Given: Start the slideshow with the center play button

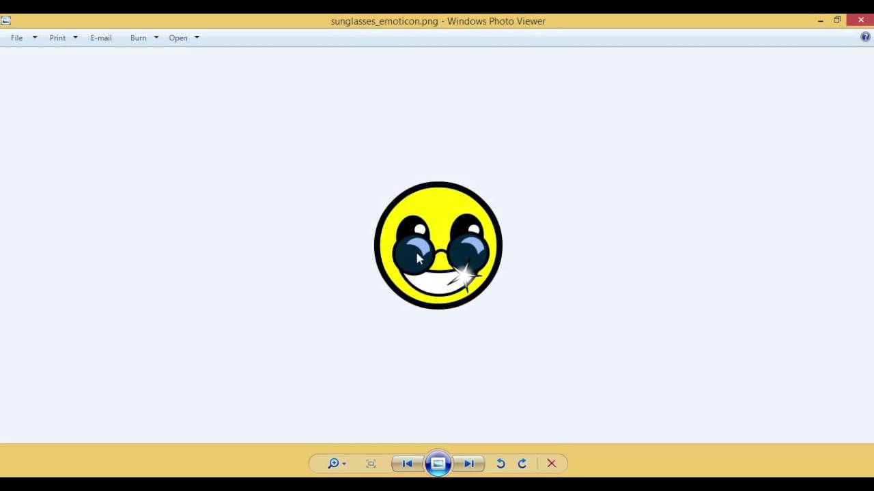Looking at the screenshot, I should point(438,463).
